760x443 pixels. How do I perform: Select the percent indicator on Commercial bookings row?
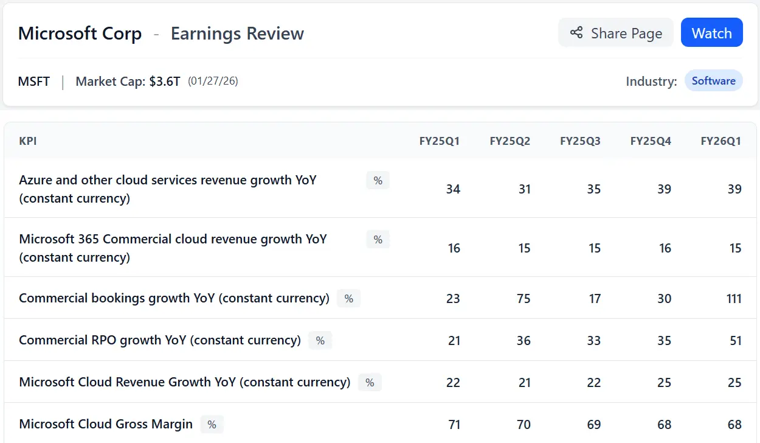[348, 298]
